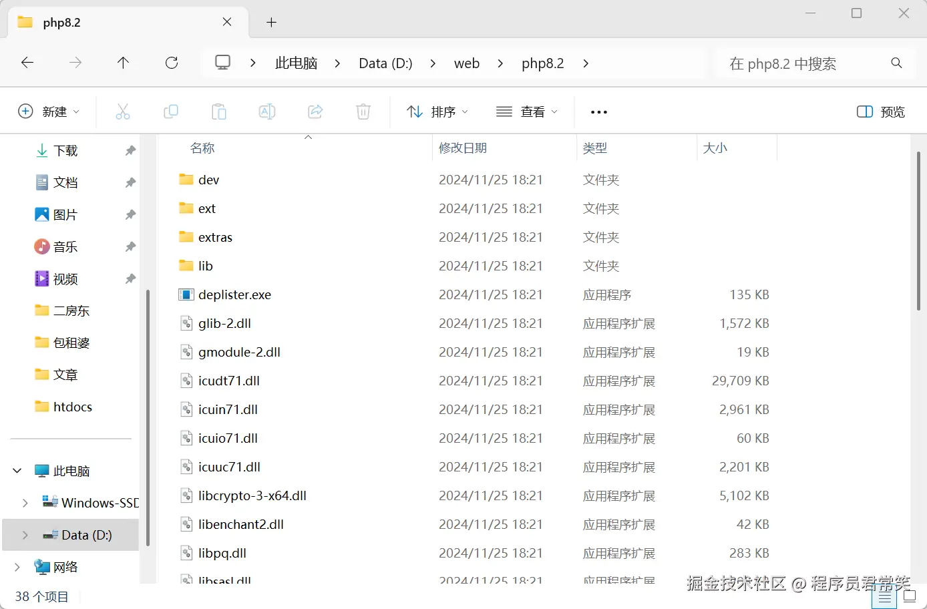Screen dimensions: 927x609
Task: Sort by 大小 column header
Action: 715,148
